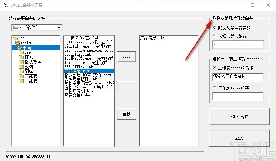Select 产品信息.xls in merge list

[152, 38]
